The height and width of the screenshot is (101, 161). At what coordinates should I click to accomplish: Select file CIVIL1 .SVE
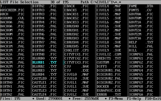point(76,86)
